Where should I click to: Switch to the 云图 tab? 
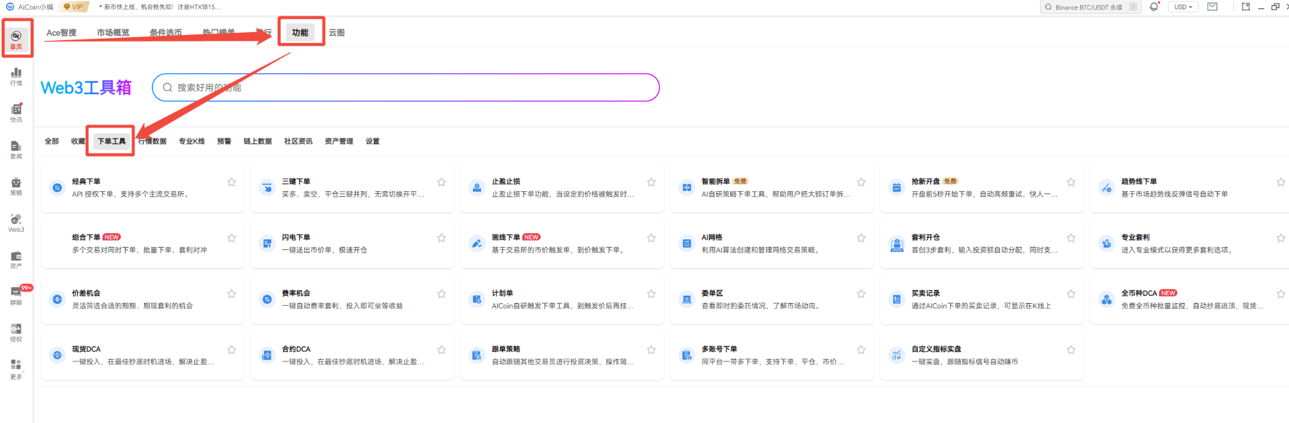click(x=337, y=33)
